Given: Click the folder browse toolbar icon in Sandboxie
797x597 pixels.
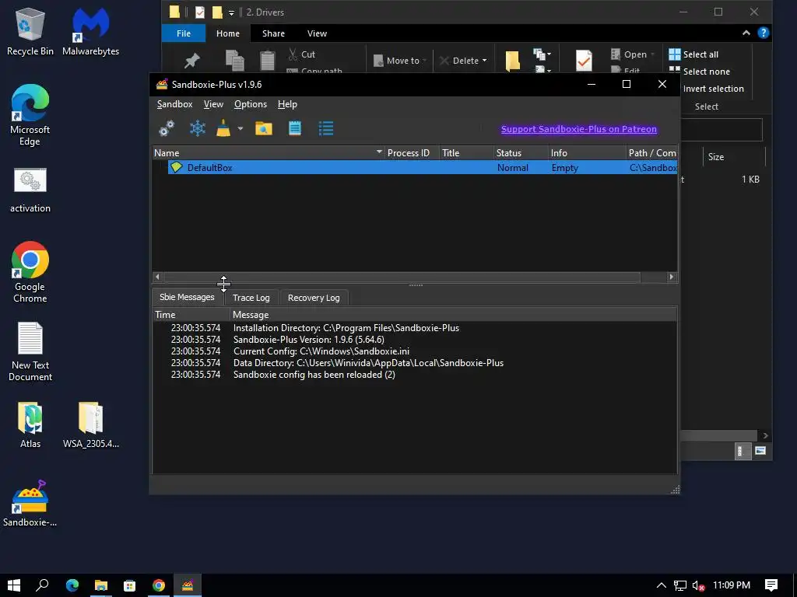Looking at the screenshot, I should 264,128.
